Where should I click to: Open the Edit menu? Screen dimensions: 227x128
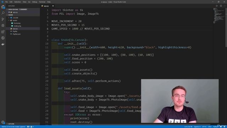[x=11, y=2]
